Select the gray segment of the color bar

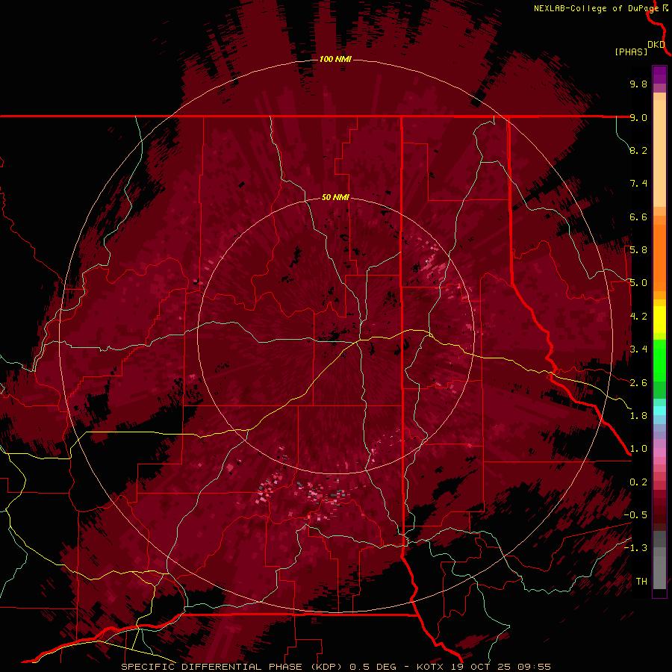point(659,561)
